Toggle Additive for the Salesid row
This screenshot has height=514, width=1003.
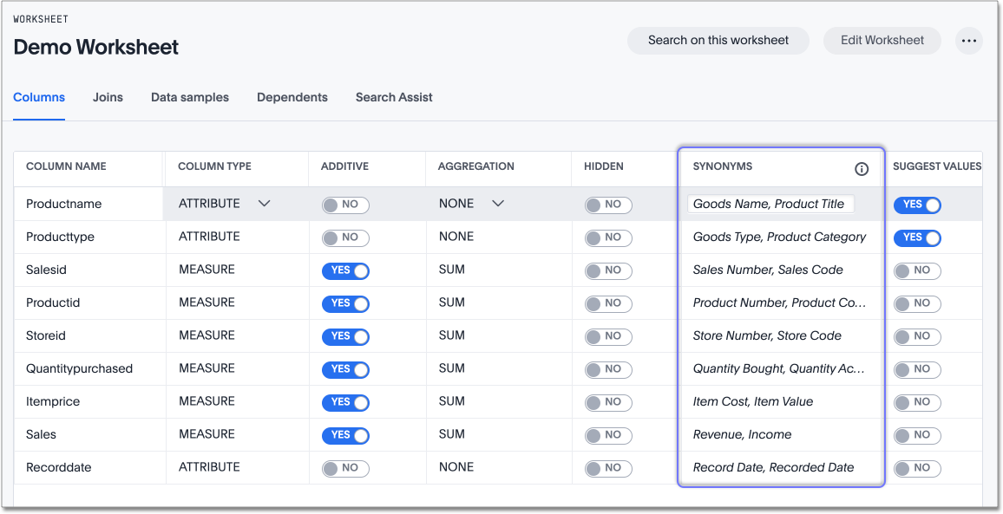345,270
